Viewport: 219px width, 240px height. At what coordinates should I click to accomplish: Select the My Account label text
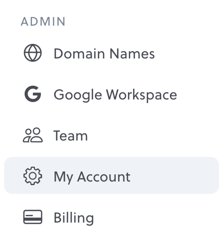pos(92,177)
